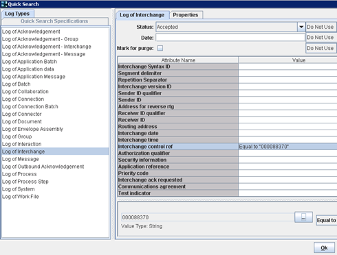The image size is (337, 255).
Task: Click the Quick Search Specifications header
Action: pyautogui.click(x=54, y=21)
